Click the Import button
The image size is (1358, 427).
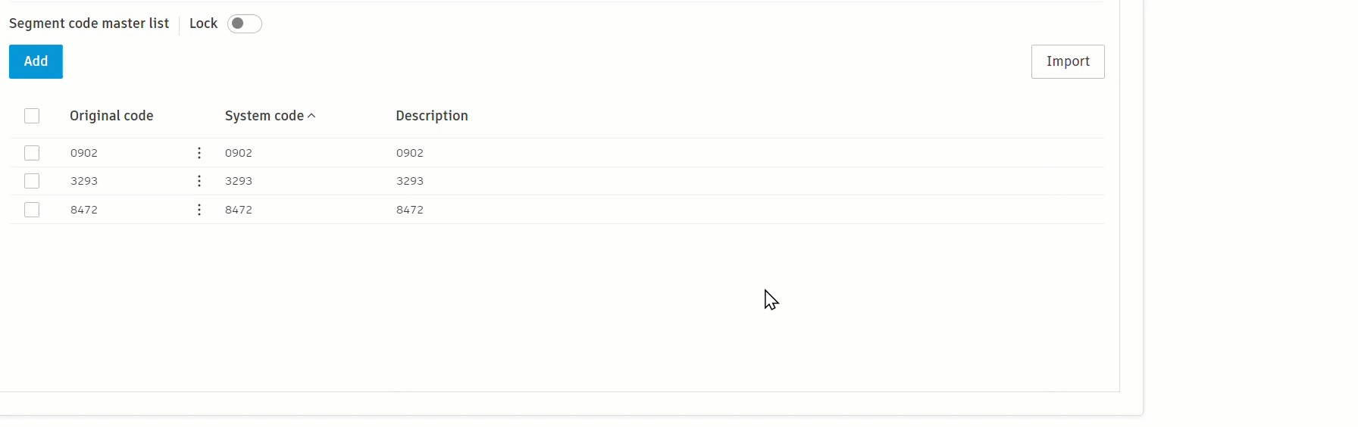tap(1068, 61)
